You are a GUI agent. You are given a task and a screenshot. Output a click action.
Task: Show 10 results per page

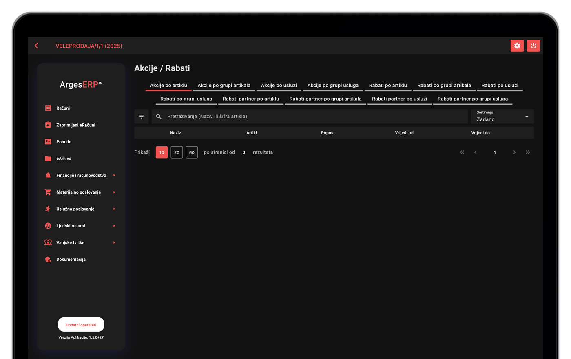(162, 152)
